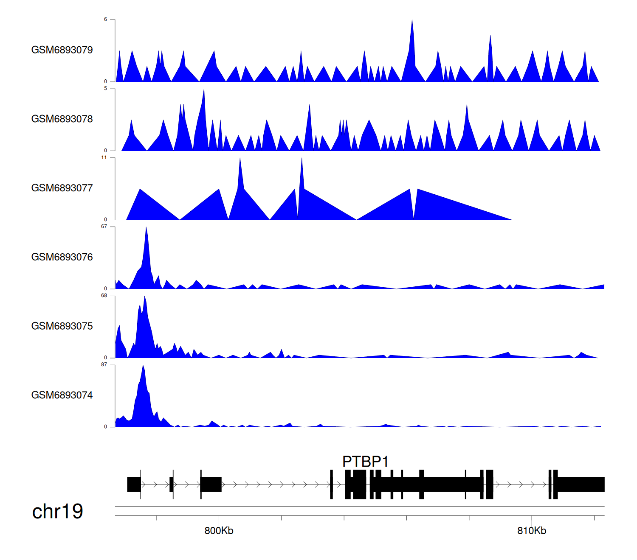637x560 pixels.
Task: Click the large rightmost exon block
Action: click(581, 484)
